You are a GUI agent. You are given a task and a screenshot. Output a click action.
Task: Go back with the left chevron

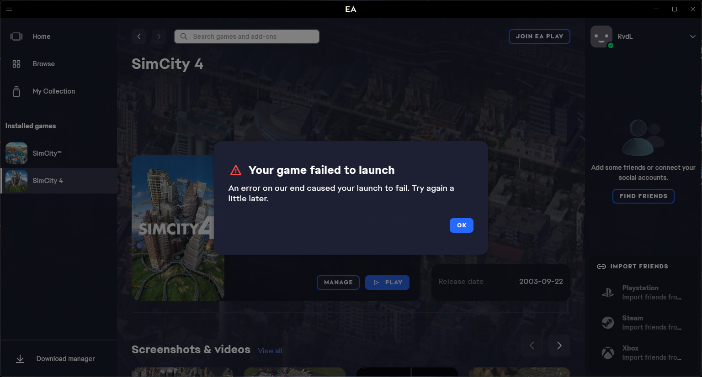tap(139, 37)
